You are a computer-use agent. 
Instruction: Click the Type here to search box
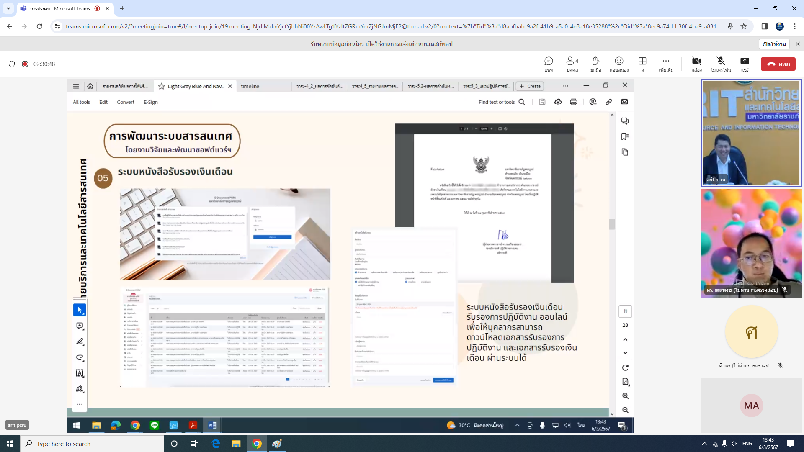point(92,444)
